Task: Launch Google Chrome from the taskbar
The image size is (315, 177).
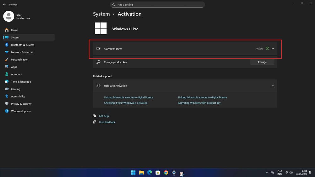Action: (x=166, y=173)
